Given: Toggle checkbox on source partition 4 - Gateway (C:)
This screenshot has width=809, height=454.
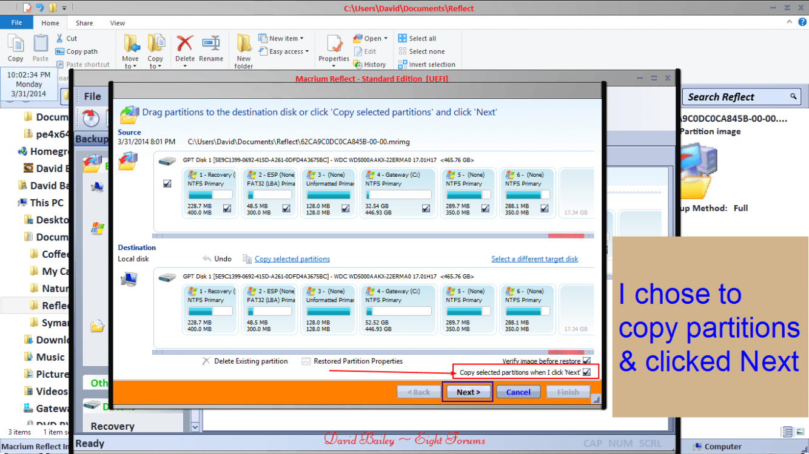Looking at the screenshot, I should 426,208.
